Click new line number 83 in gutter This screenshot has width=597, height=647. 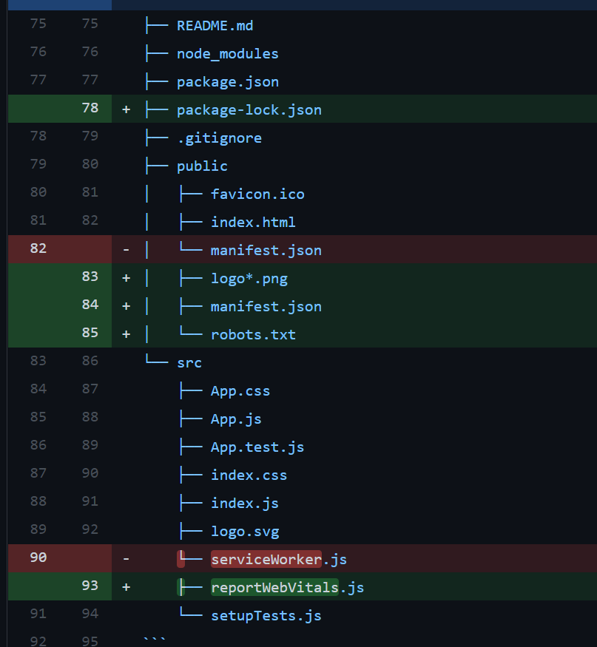90,277
